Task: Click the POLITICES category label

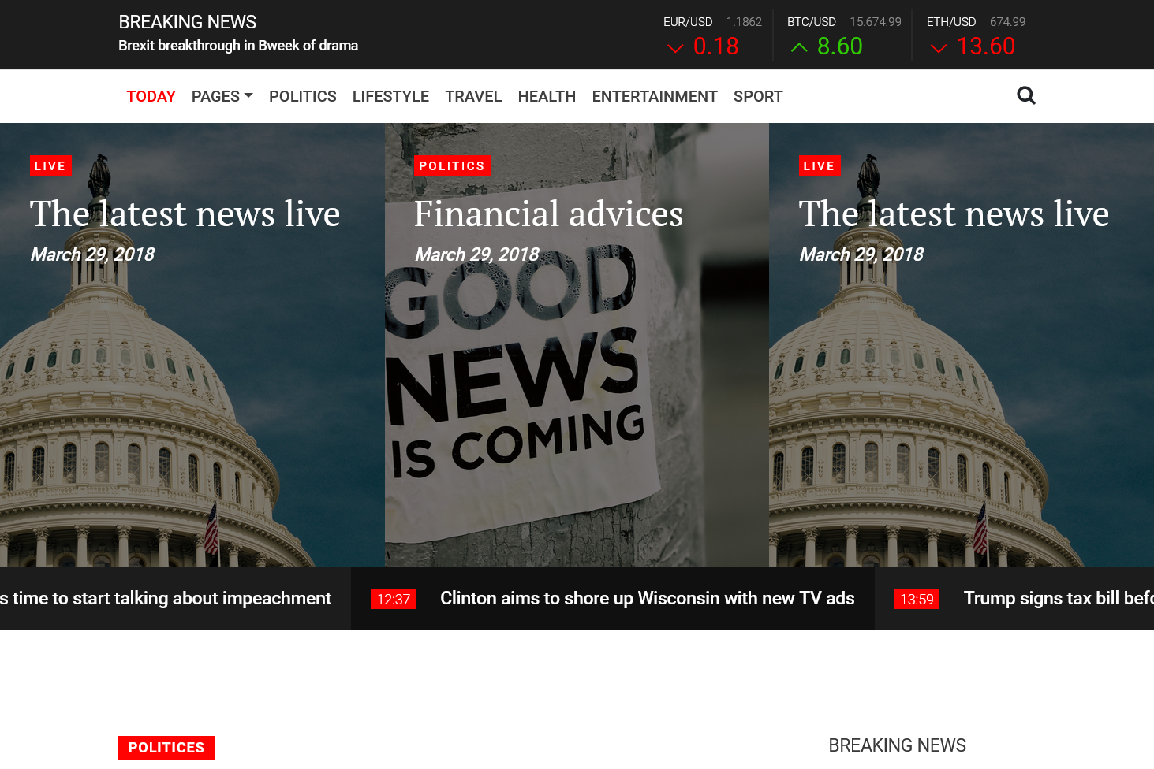Action: tap(166, 748)
